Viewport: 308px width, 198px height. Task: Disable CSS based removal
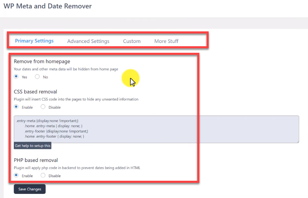coord(43,107)
